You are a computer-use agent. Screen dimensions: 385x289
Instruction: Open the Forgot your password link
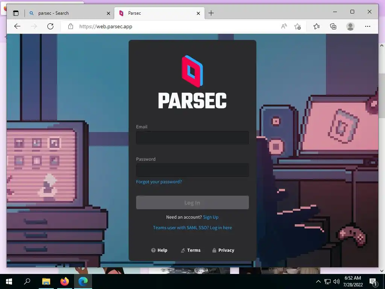pyautogui.click(x=159, y=182)
